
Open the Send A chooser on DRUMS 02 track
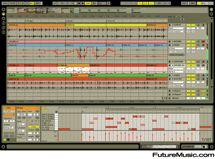pos(176,72)
